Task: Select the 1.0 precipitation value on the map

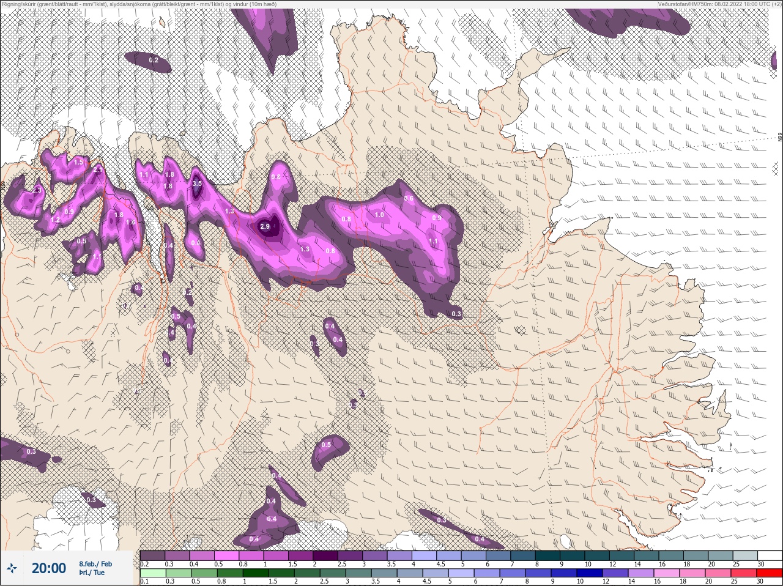Action: 379,215
